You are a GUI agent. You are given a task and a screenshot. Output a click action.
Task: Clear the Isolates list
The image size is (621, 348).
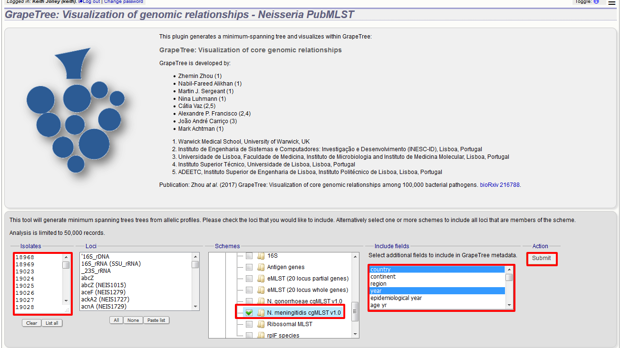pos(31,323)
